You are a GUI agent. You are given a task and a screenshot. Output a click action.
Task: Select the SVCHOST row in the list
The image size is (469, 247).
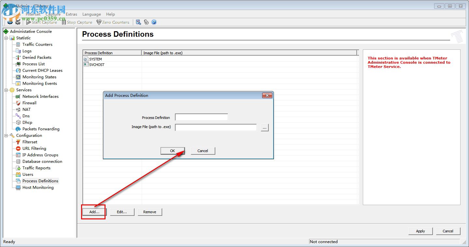220,65
